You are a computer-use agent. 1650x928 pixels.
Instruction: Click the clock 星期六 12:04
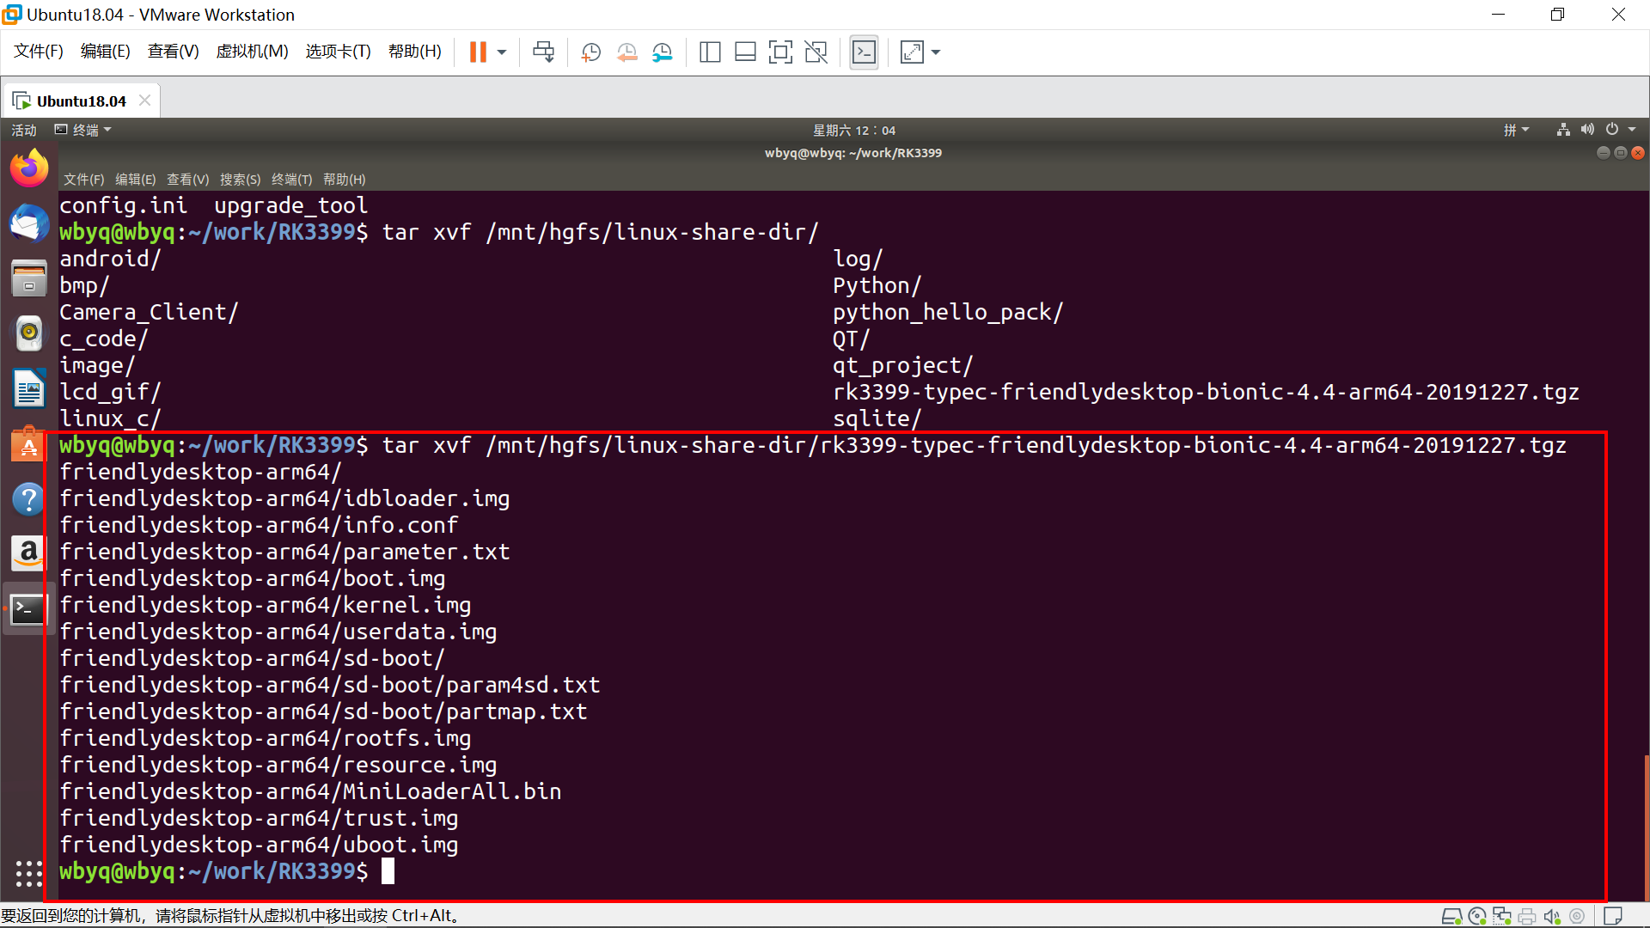click(853, 130)
